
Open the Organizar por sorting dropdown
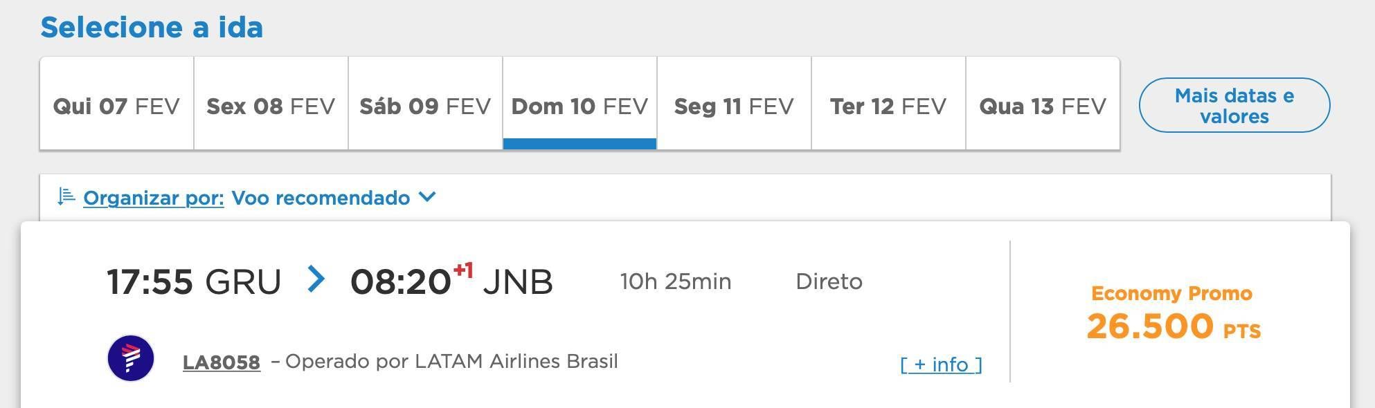[x=154, y=198]
